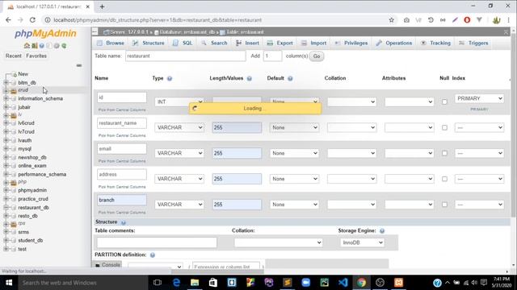Image resolution: width=517 pixels, height=290 pixels.
Task: Click Go button to add columns
Action: pos(317,56)
